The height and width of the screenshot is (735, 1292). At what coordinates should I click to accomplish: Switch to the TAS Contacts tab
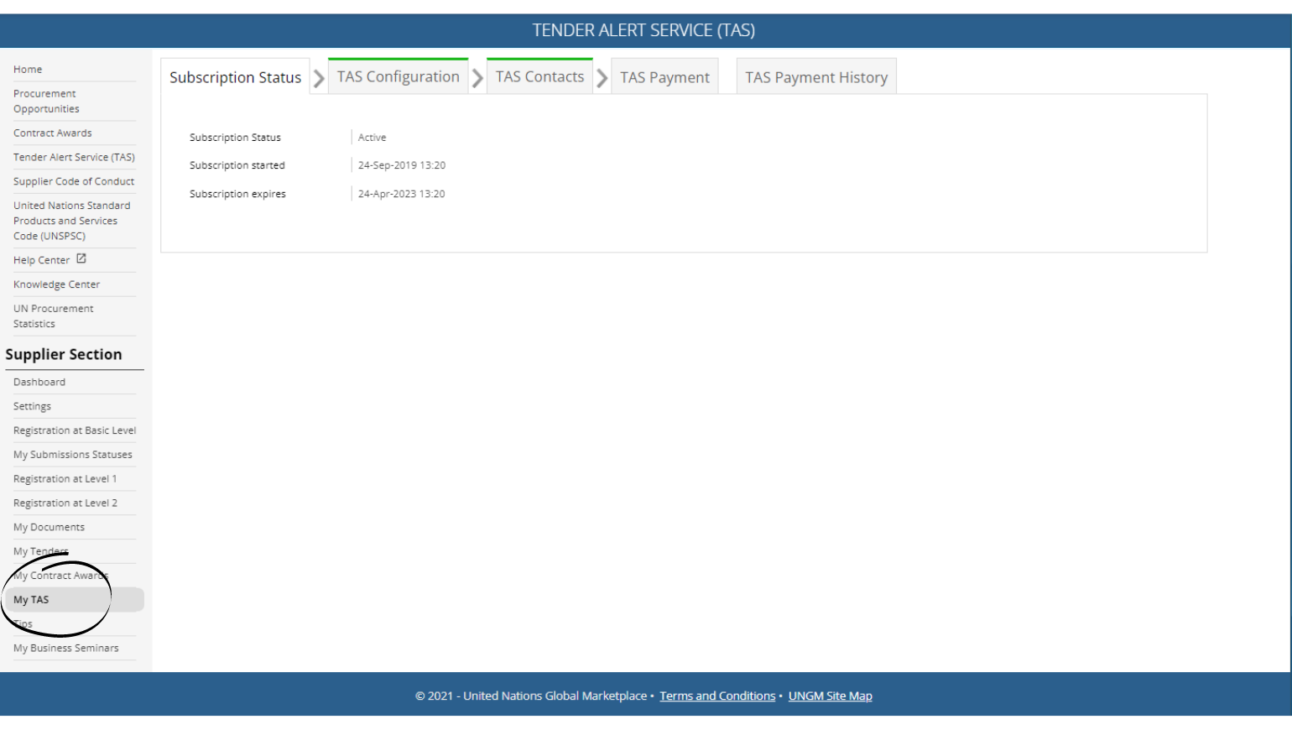[x=539, y=76]
